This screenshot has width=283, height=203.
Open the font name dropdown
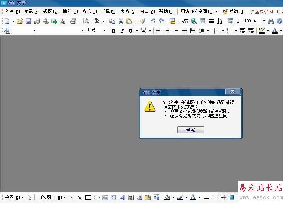(83, 31)
